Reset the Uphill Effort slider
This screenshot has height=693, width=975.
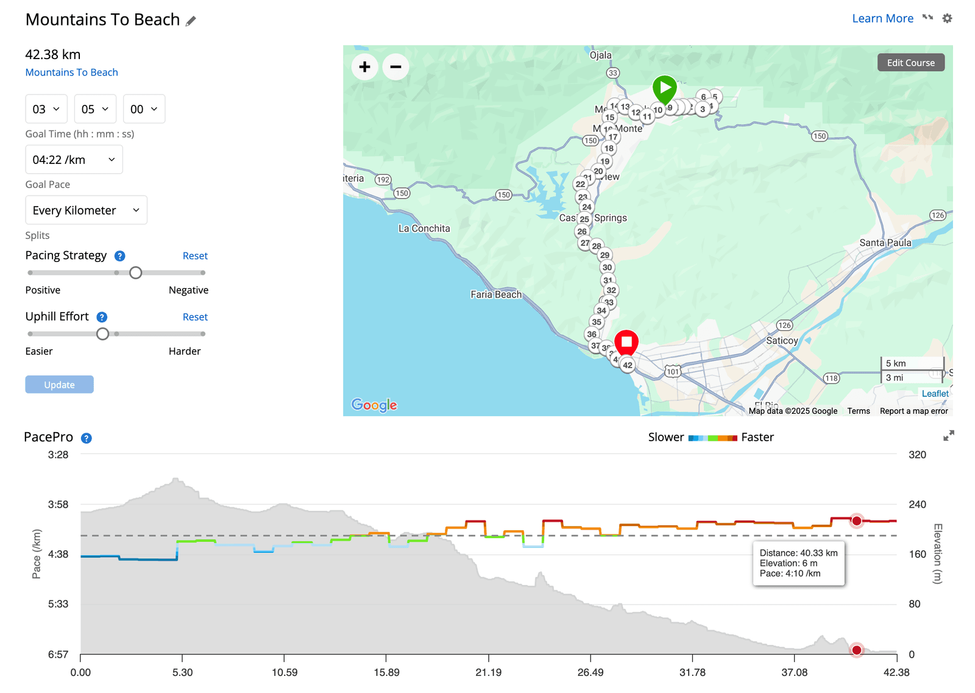pyautogui.click(x=195, y=317)
